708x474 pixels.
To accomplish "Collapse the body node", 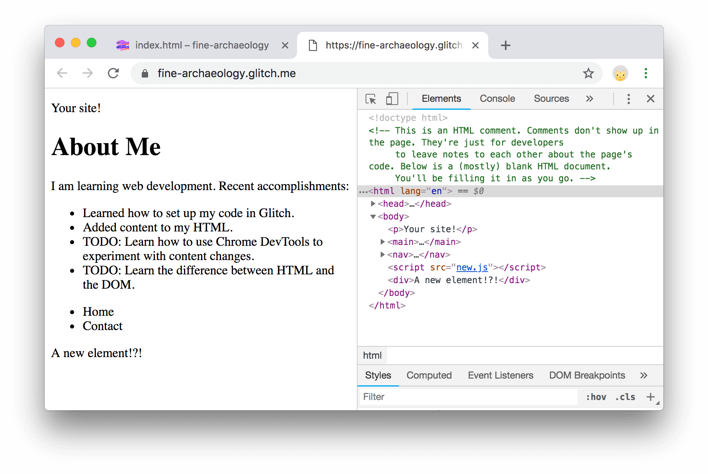I will [x=373, y=217].
